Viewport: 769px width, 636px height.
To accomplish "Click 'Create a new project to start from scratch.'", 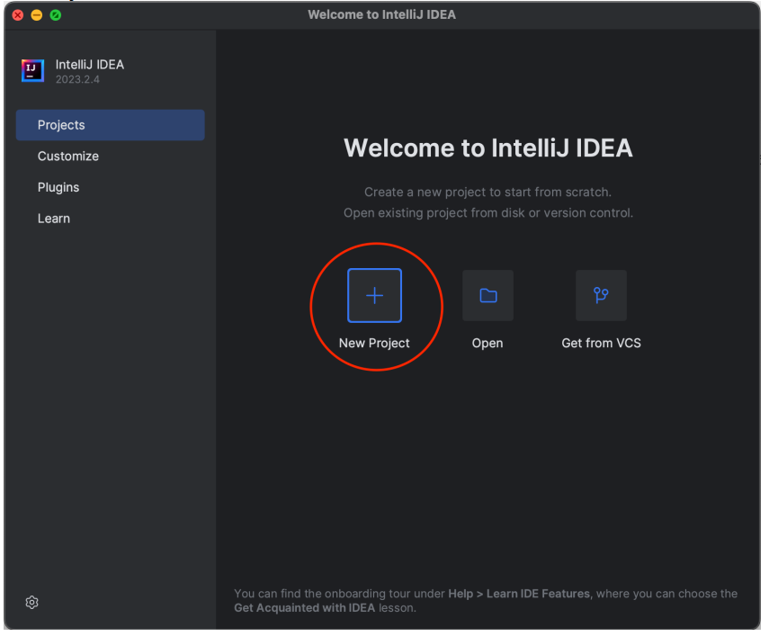I will coord(488,192).
